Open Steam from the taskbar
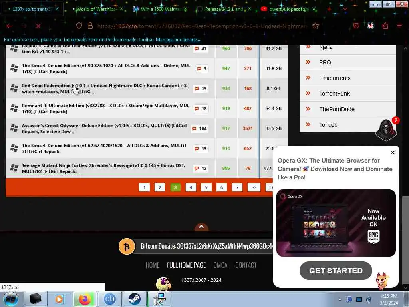 coord(134,299)
